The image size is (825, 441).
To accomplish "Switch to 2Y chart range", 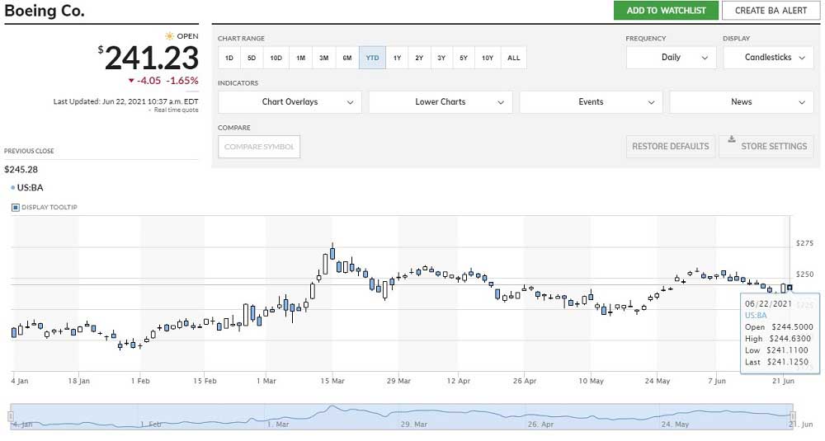I will point(419,58).
